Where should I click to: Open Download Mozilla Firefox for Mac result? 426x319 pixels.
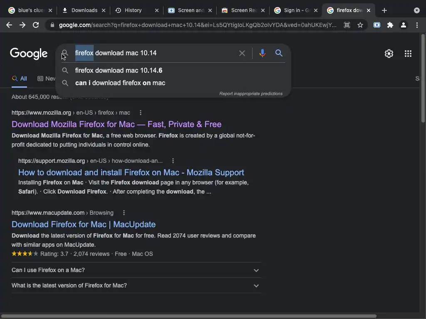[x=116, y=124]
